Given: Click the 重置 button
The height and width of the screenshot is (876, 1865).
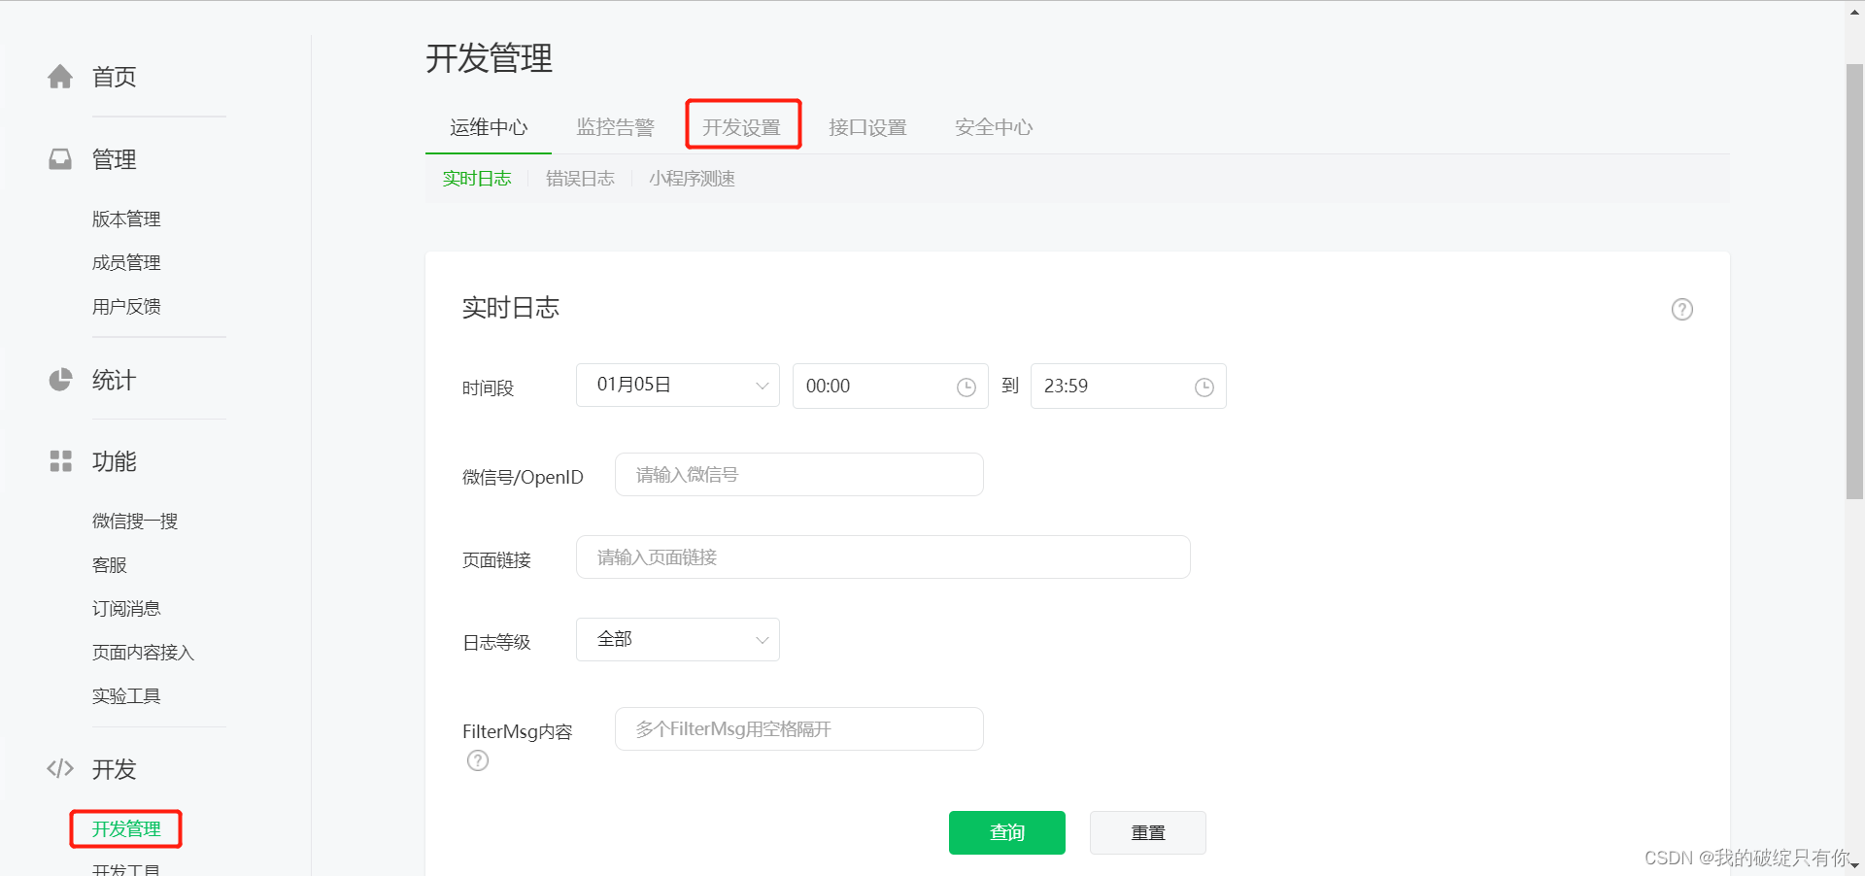Looking at the screenshot, I should tap(1148, 832).
